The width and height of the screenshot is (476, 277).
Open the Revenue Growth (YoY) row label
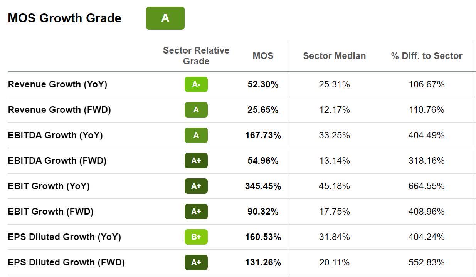pyautogui.click(x=57, y=84)
